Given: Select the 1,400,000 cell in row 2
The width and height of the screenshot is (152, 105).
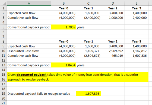Looking at the screenshot, I should click(137, 13).
